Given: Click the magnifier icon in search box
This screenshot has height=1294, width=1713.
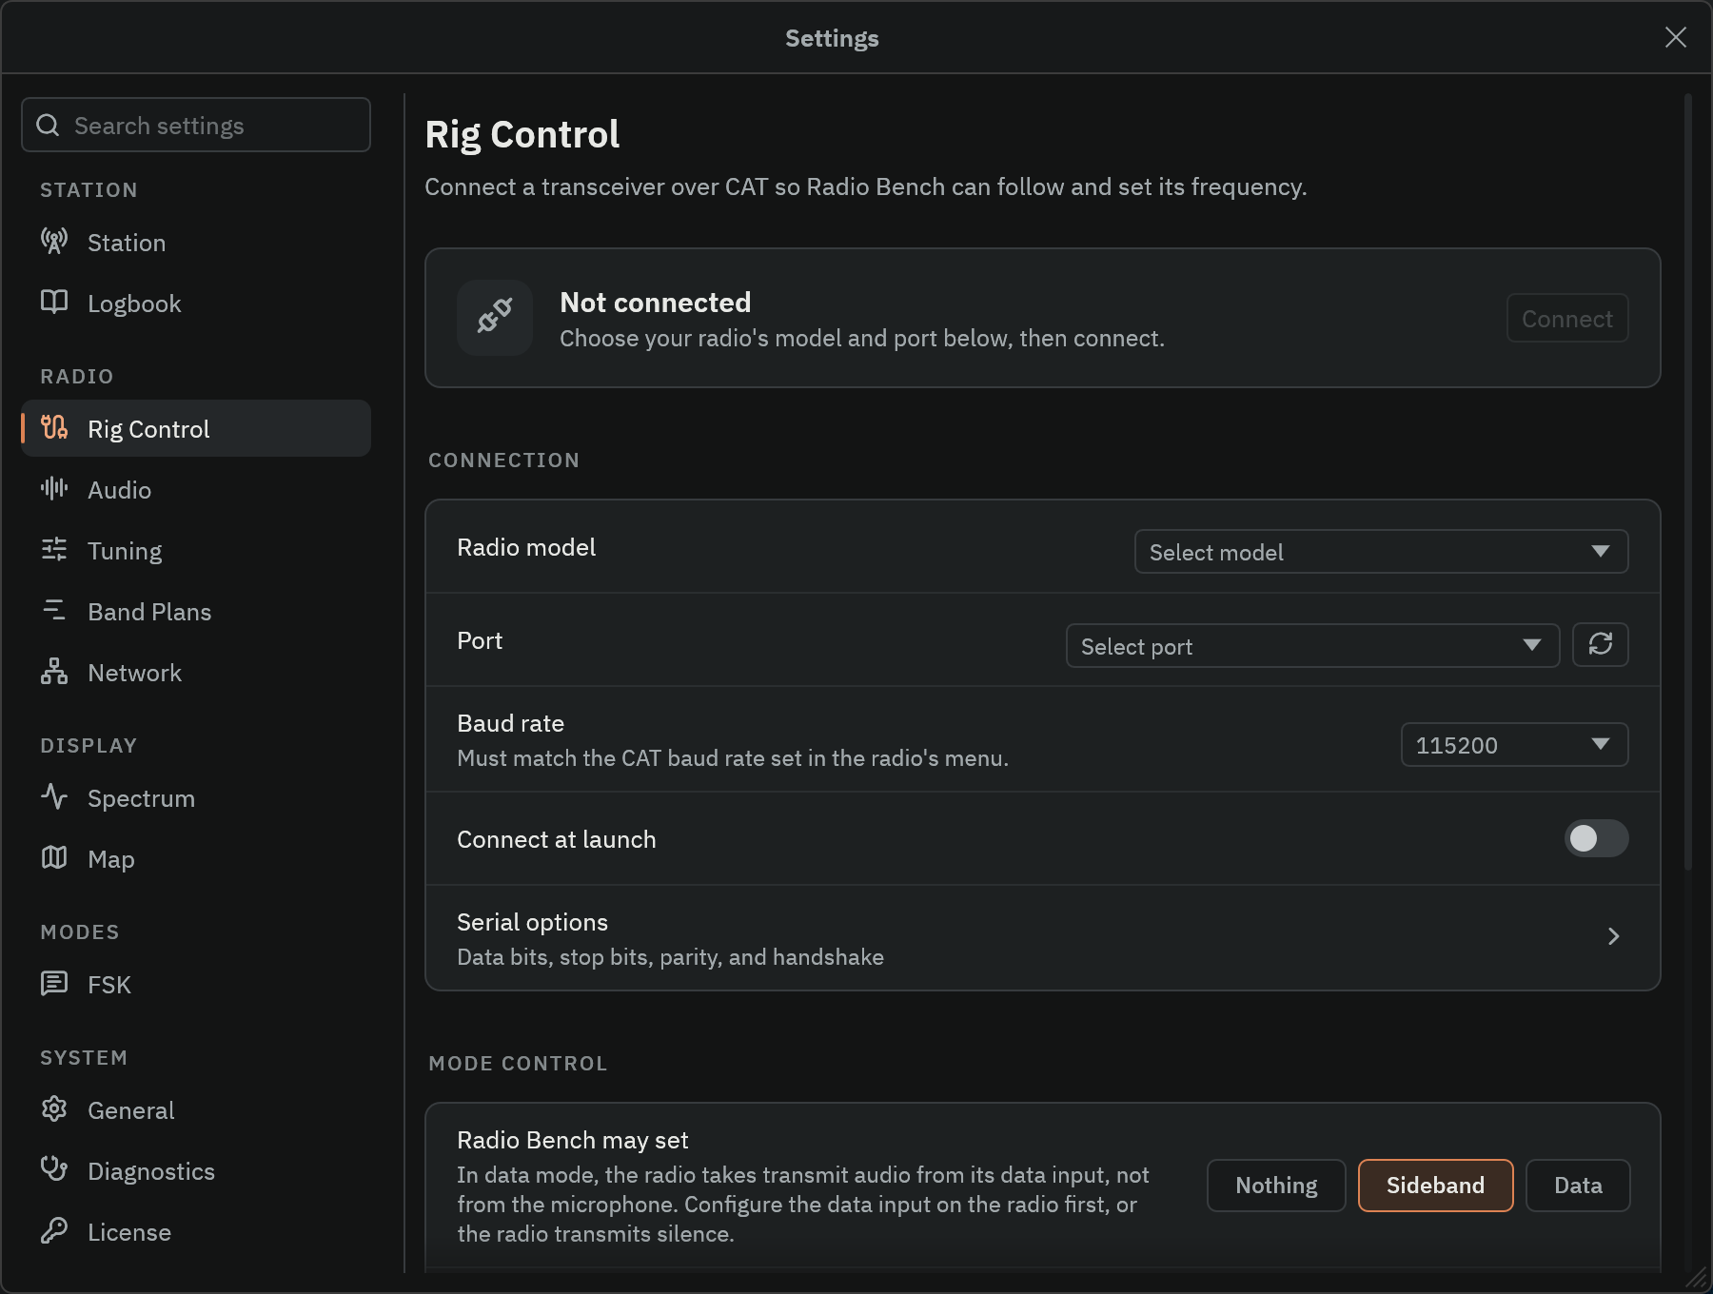Looking at the screenshot, I should pyautogui.click(x=48, y=126).
